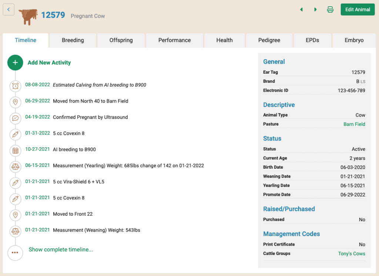The image size is (379, 276).
Task: Switch to the Breeding tab
Action: click(73, 40)
